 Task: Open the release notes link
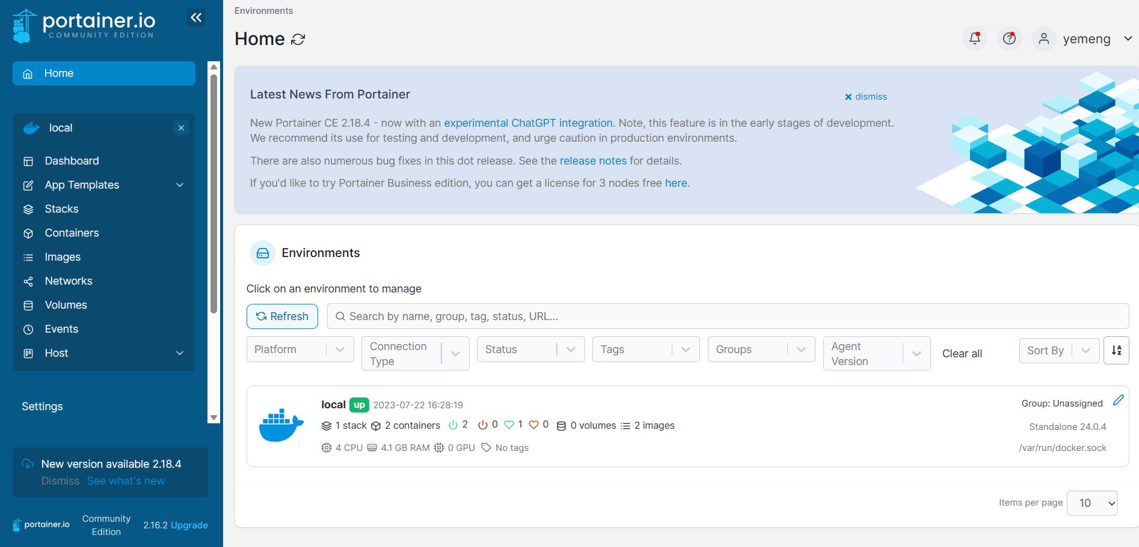pyautogui.click(x=592, y=161)
